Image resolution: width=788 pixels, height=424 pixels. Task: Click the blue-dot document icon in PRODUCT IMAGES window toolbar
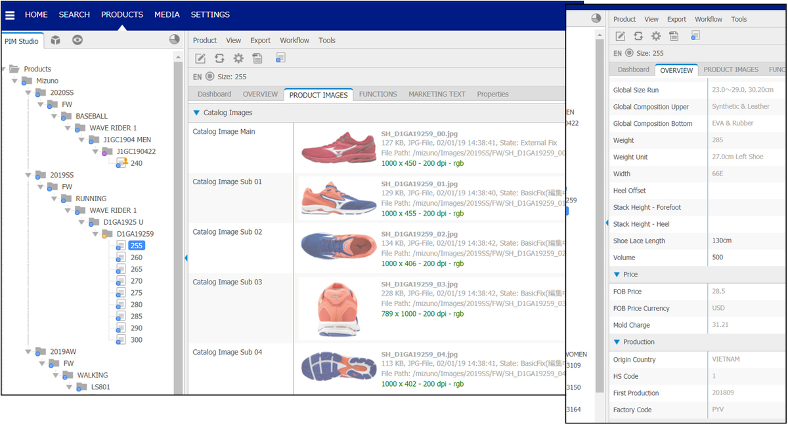pos(280,58)
